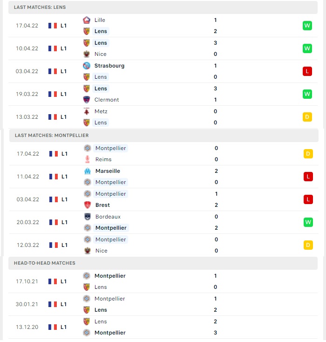Screen dimensions: 326x342
Task: Open the Last Matches: Montpellier section header
Action: (x=164, y=136)
